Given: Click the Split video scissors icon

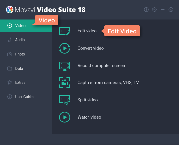Looking at the screenshot, I should [65, 100].
